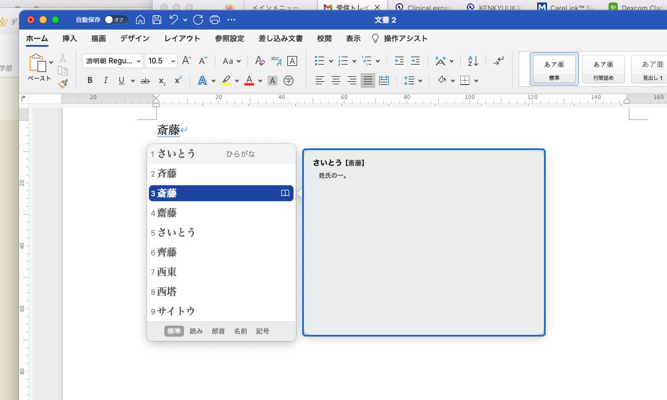The height and width of the screenshot is (400, 667).
Task: Switch to the 挿入 ribbon tab
Action: (x=70, y=38)
